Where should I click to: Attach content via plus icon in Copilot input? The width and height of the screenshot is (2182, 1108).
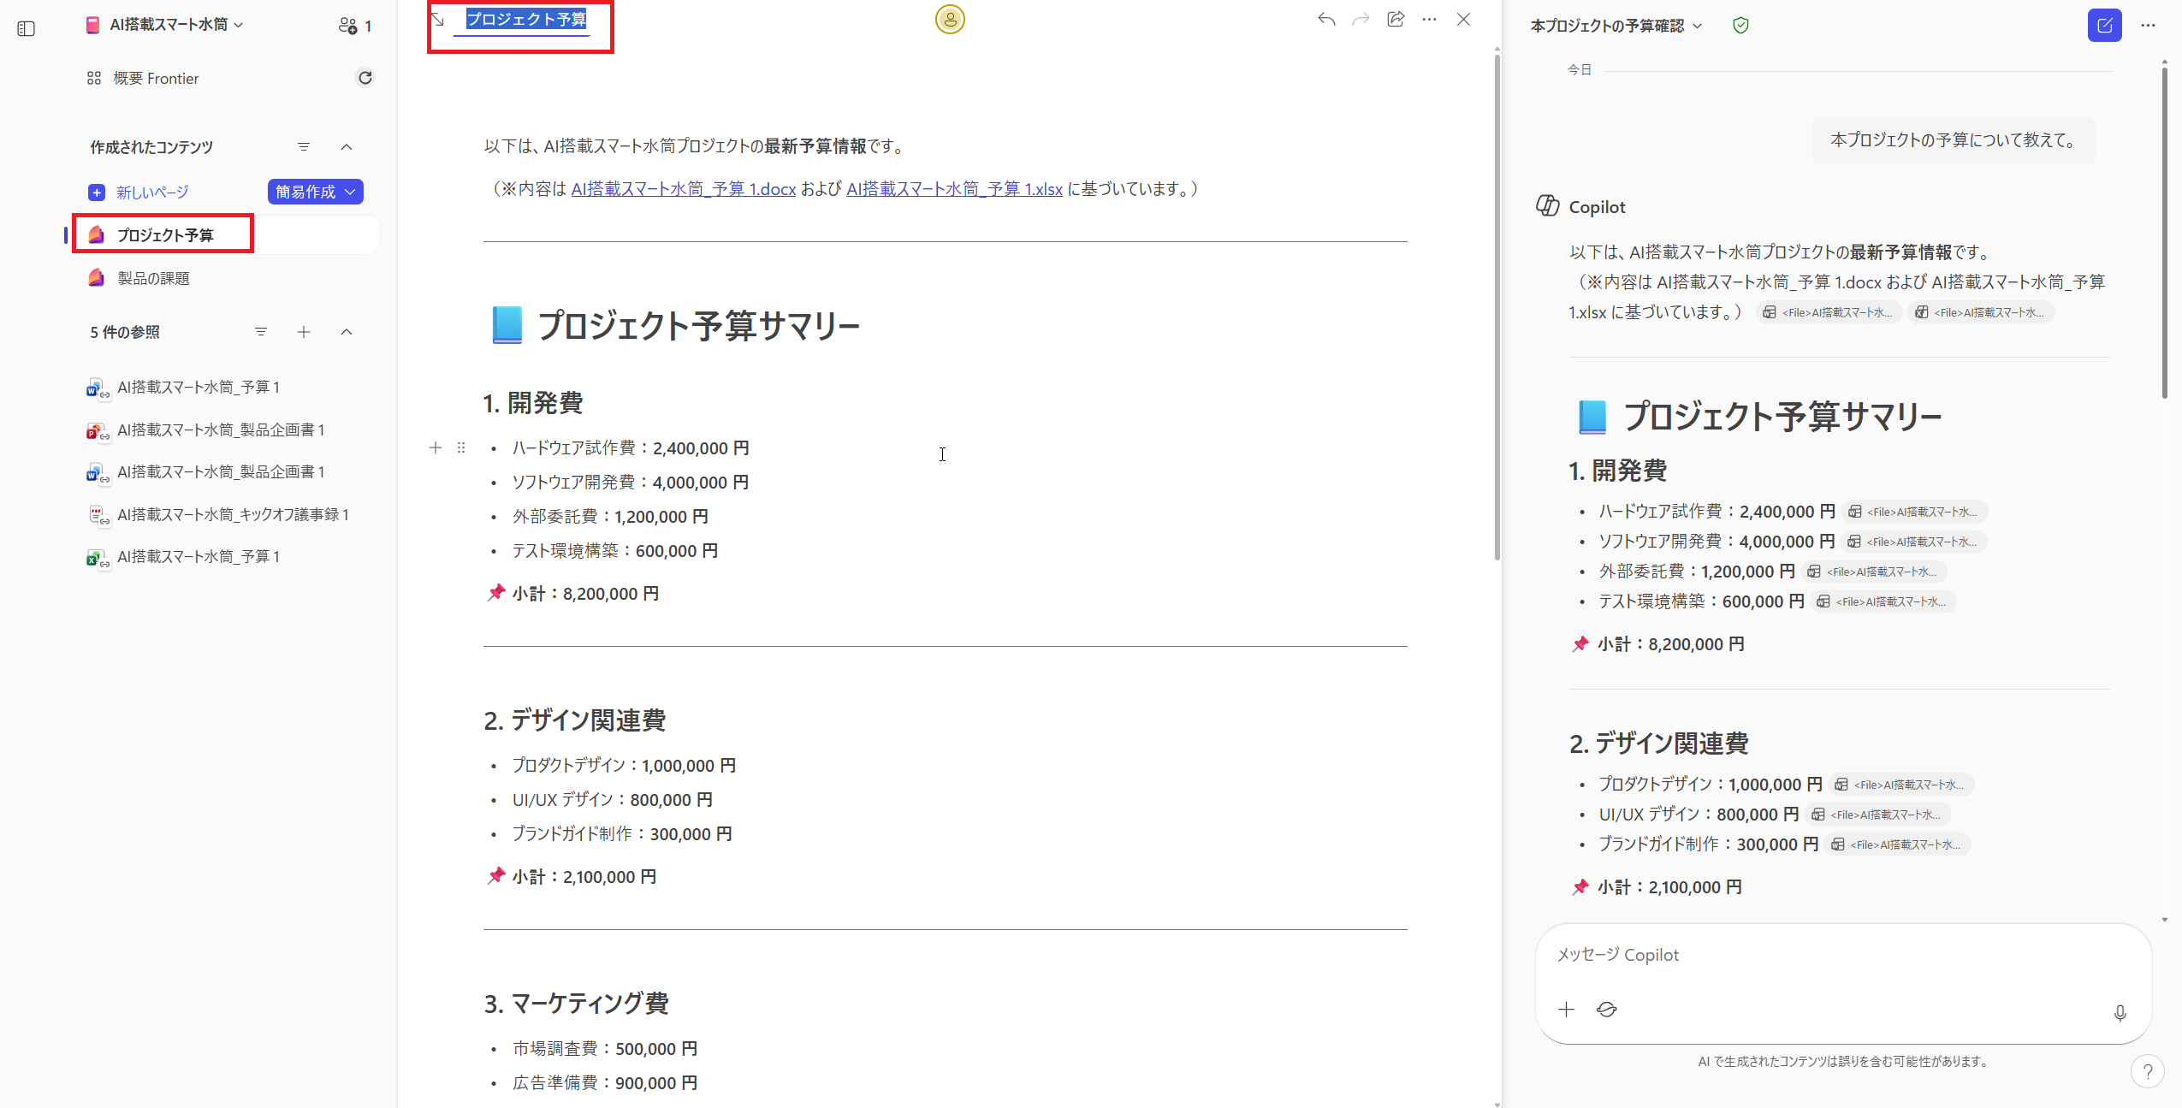point(1565,1010)
